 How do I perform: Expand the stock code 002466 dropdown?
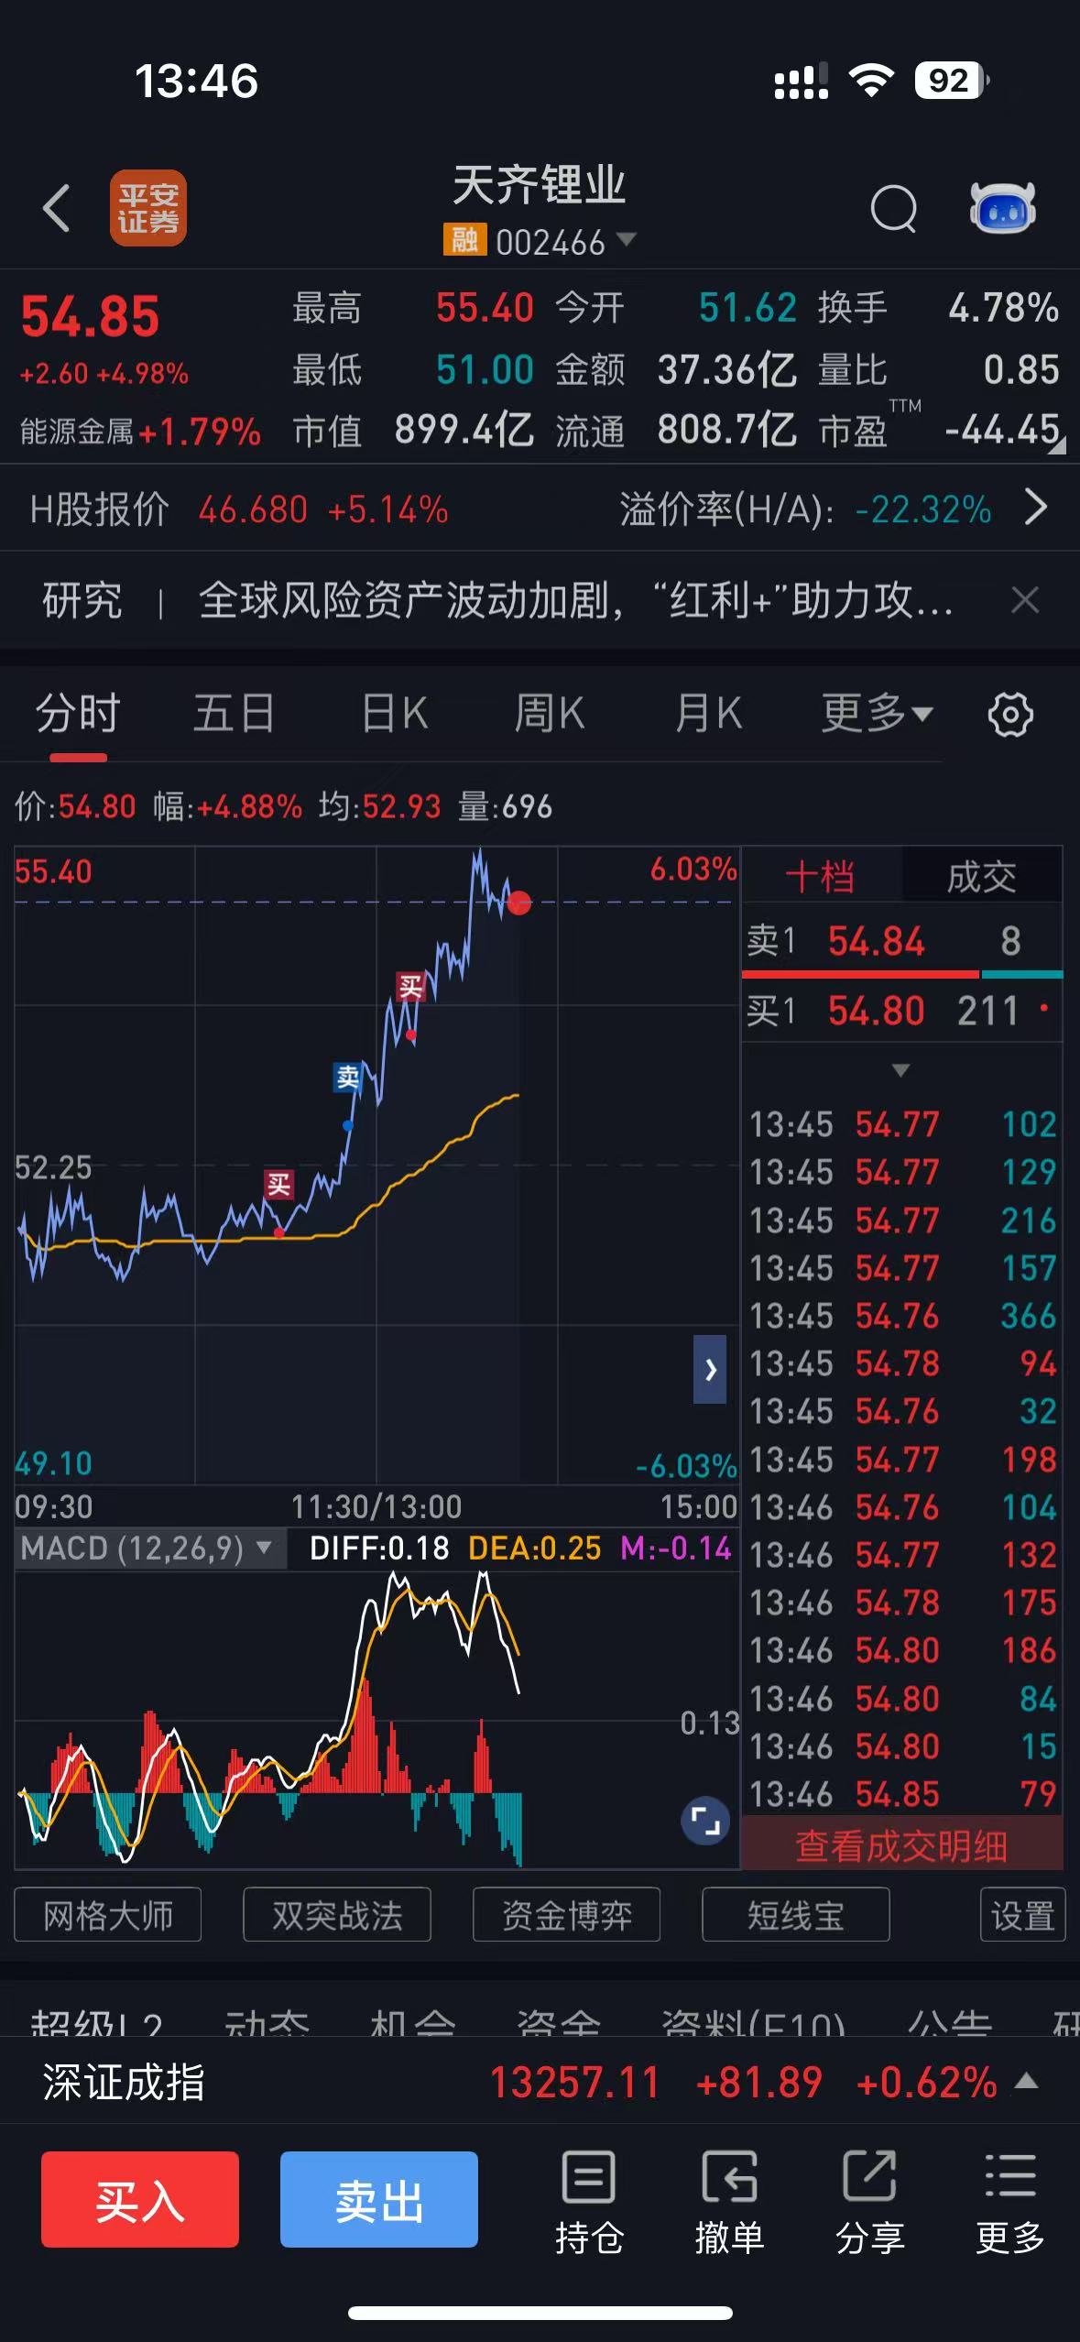(x=627, y=239)
